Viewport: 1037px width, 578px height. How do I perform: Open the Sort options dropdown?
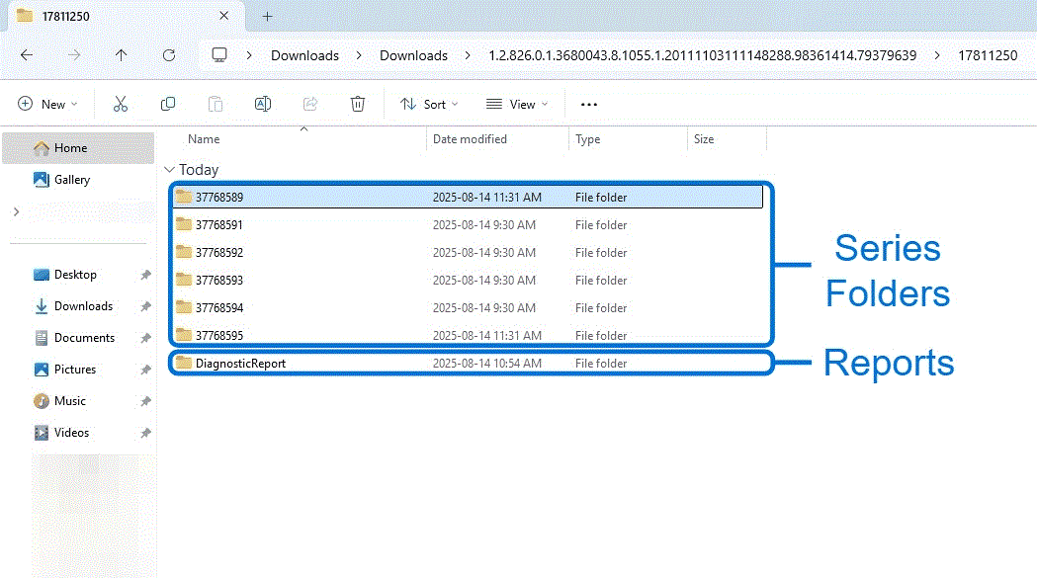(x=429, y=104)
